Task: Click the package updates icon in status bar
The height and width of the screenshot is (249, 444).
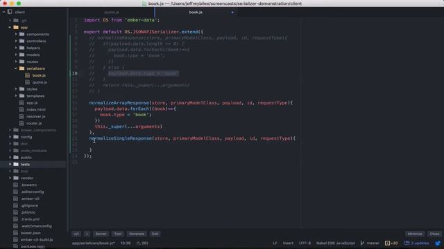Action: 407,243
